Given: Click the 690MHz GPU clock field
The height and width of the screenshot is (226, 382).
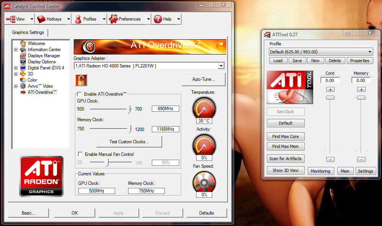Looking at the screenshot, I should click(x=166, y=109).
